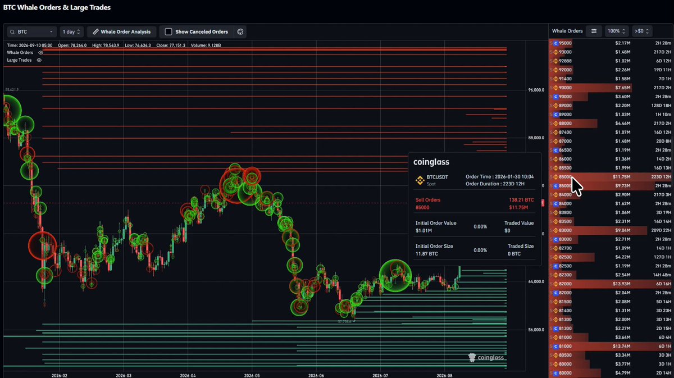The image size is (674, 378).
Task: Click the Binance icon on the 82300 row
Action: point(556,275)
